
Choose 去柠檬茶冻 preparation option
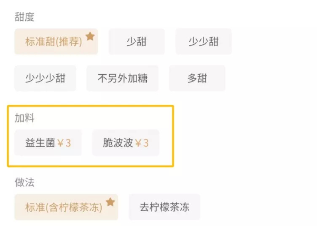(164, 207)
